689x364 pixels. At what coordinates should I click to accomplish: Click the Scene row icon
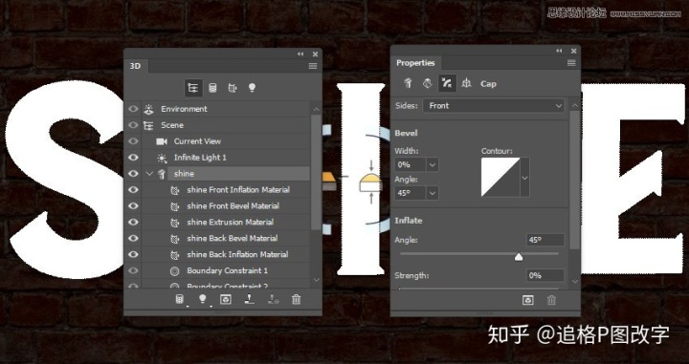149,125
